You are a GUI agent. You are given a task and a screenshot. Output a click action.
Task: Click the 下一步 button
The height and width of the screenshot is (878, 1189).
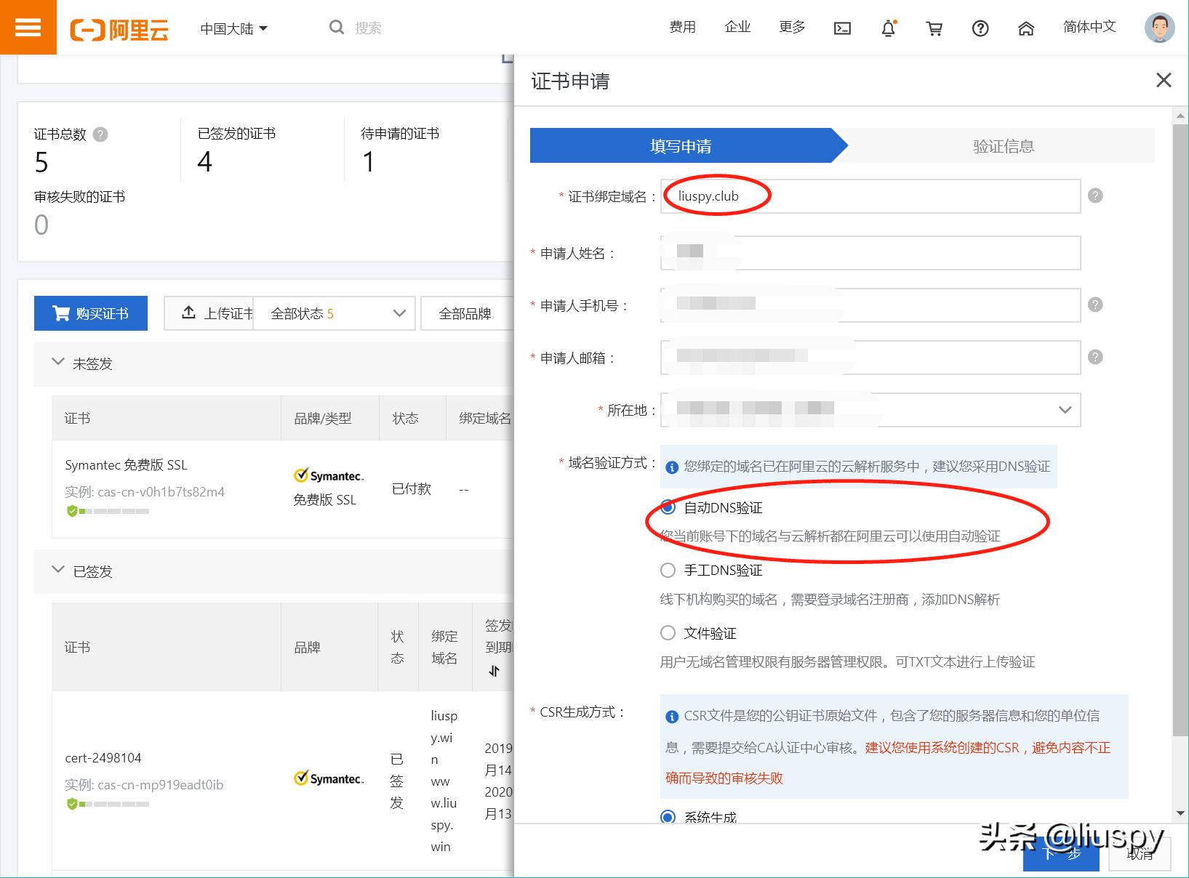pyautogui.click(x=1061, y=856)
